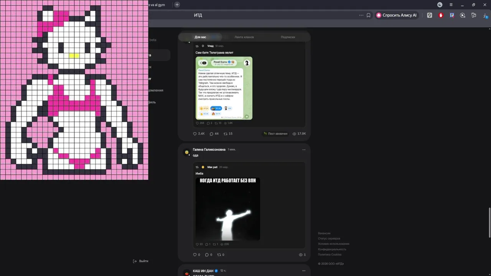Click the ИТД page title in address bar
This screenshot has height=276, width=491.
[198, 15]
